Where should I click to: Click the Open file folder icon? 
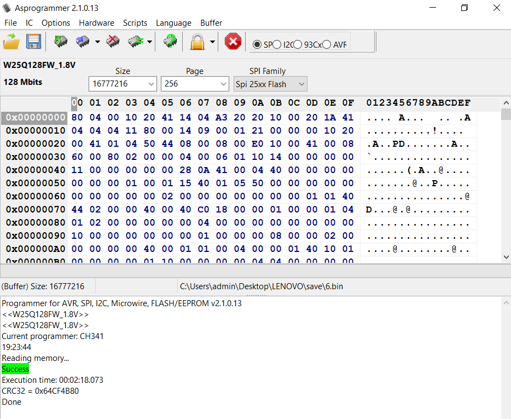[11, 42]
